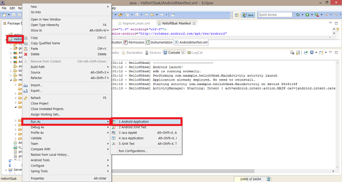342x182 pixels.
Task: Click Export... in the context menu
Action: 66,91
